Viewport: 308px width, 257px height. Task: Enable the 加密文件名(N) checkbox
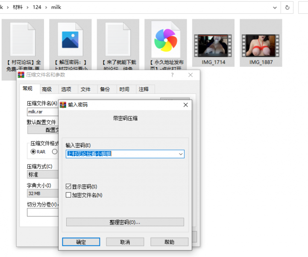68,195
